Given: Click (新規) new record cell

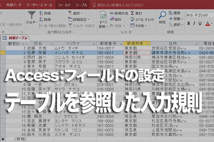Looking at the screenshot, I should [16, 139].
